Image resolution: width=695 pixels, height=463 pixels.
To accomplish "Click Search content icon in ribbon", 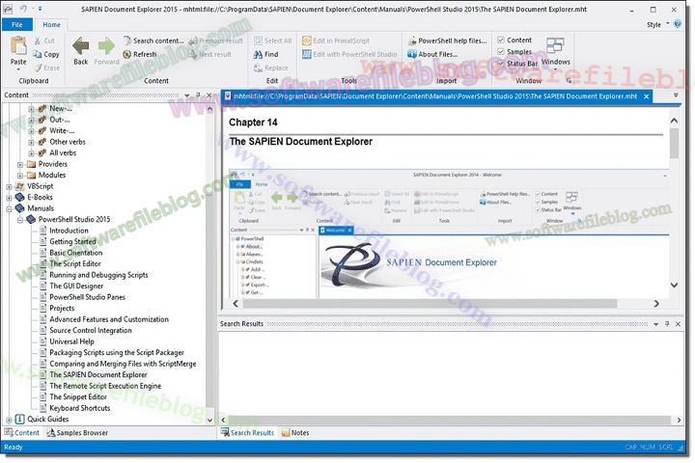I will click(126, 41).
